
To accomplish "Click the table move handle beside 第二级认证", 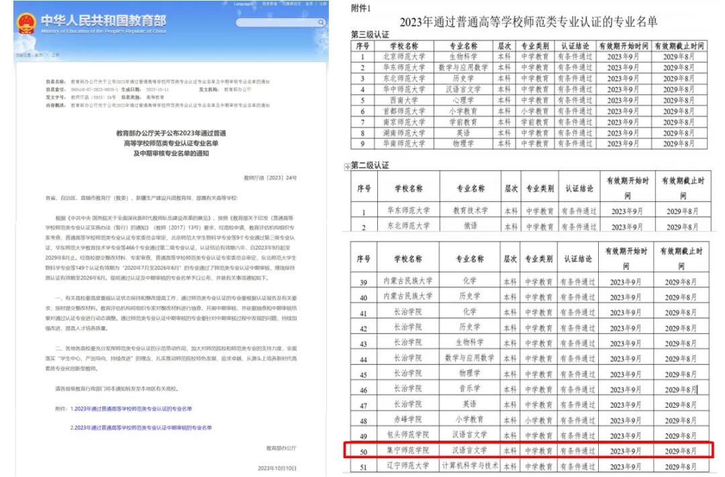I will pos(346,166).
